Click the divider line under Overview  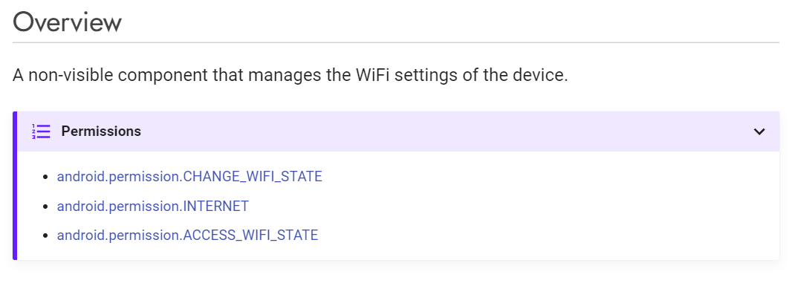pyautogui.click(x=396, y=42)
